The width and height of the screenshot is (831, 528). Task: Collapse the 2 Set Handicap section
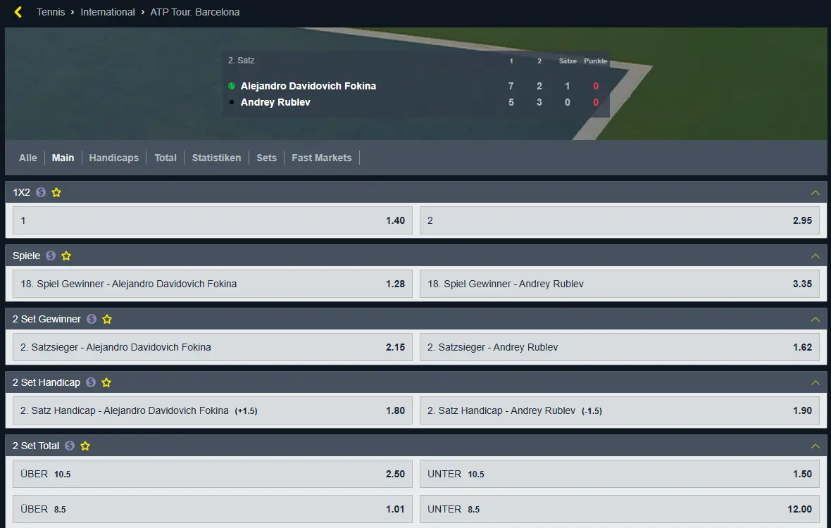click(x=815, y=382)
